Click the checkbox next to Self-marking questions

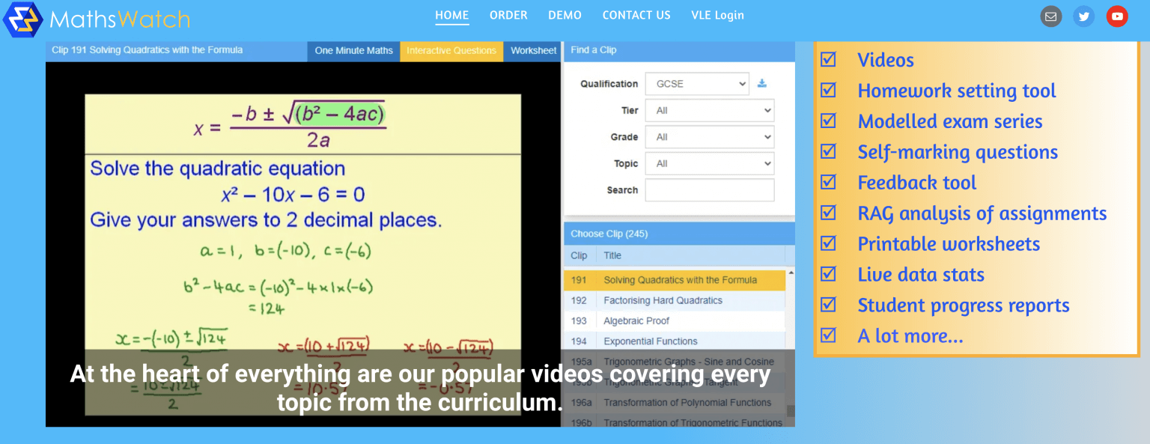coord(828,151)
